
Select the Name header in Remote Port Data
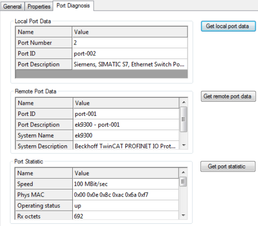tap(45, 103)
